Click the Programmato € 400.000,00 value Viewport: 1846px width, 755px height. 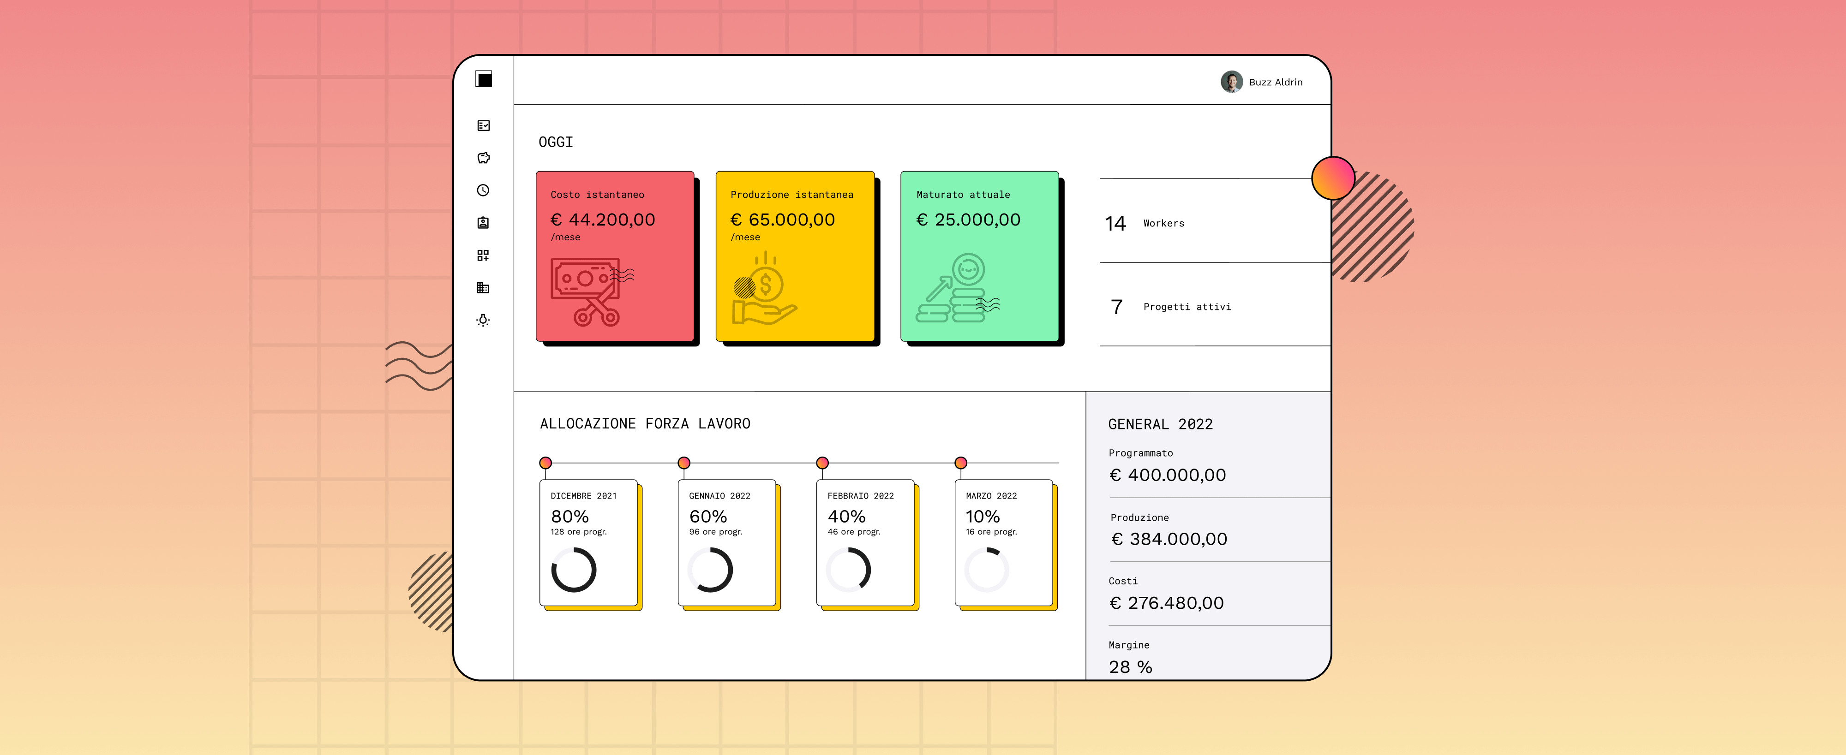[x=1168, y=475]
